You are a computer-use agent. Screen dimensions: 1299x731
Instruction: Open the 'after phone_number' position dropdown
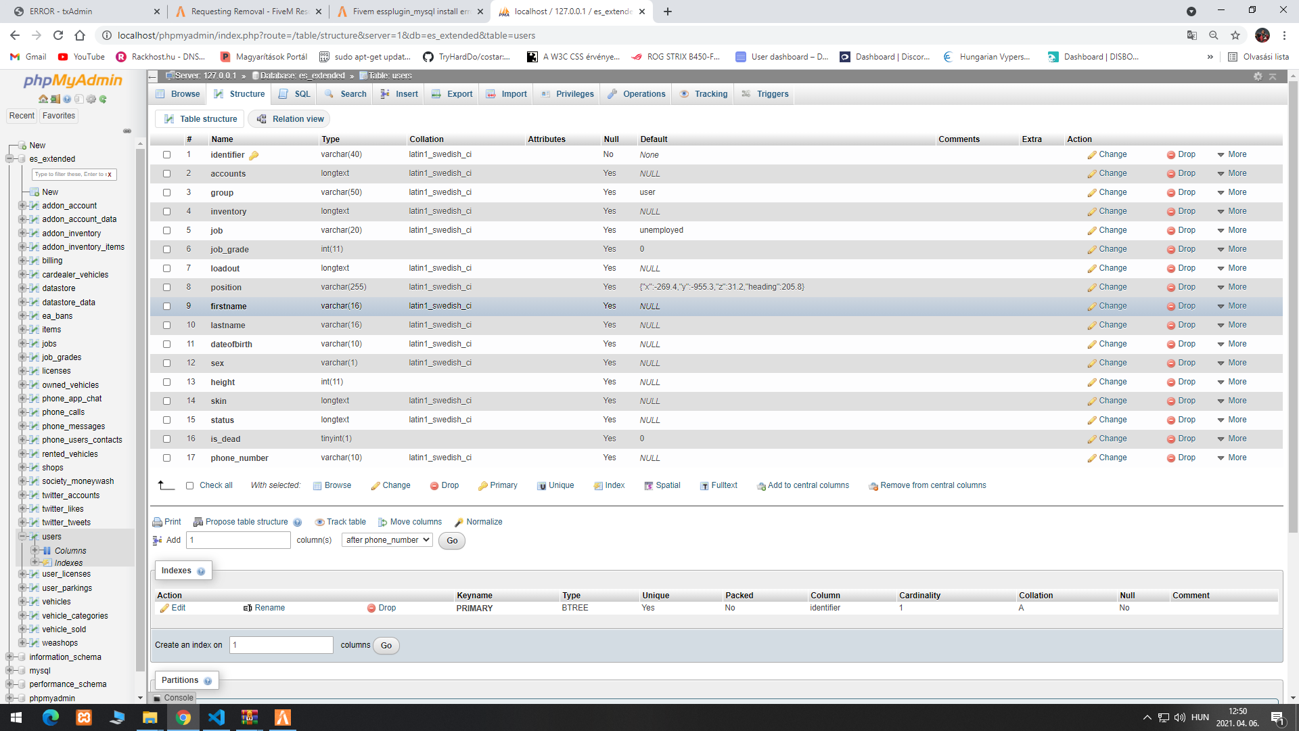(x=388, y=540)
